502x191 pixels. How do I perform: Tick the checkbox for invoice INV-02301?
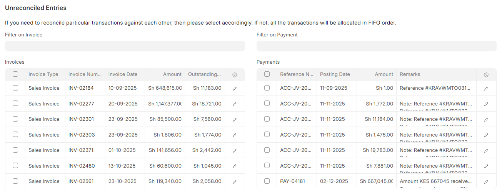pos(15,119)
